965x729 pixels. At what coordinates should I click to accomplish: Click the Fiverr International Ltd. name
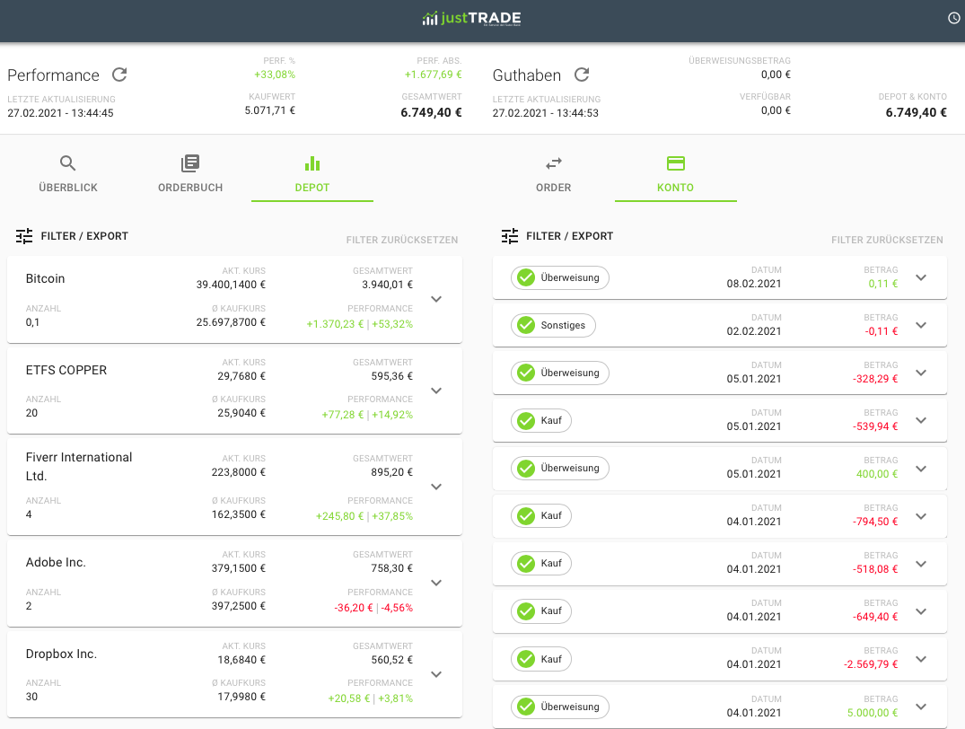(x=79, y=466)
